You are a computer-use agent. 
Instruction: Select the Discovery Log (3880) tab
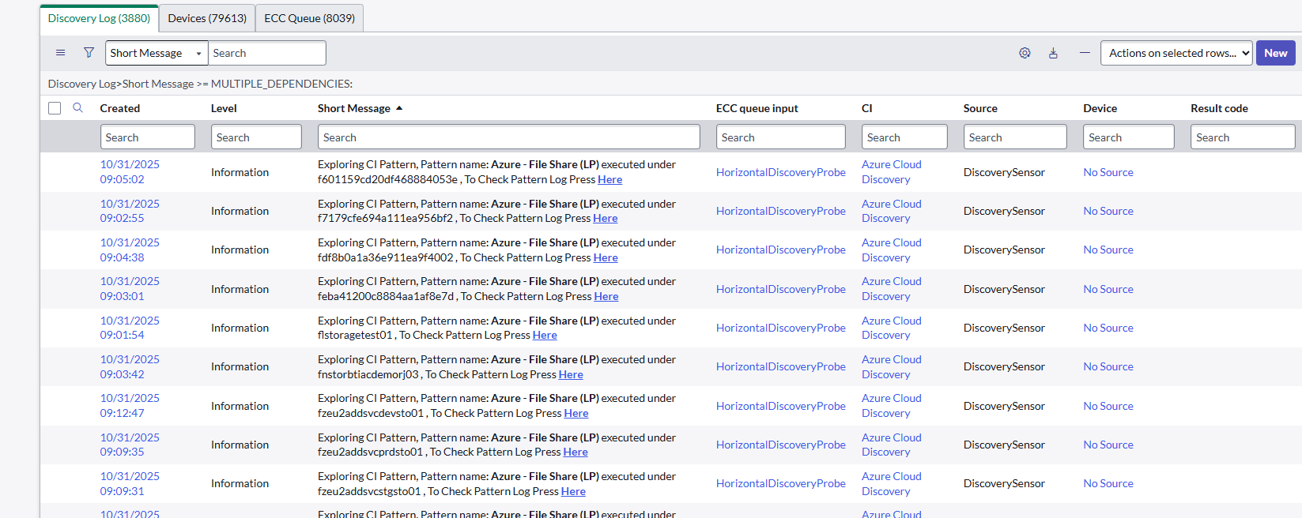coord(99,18)
